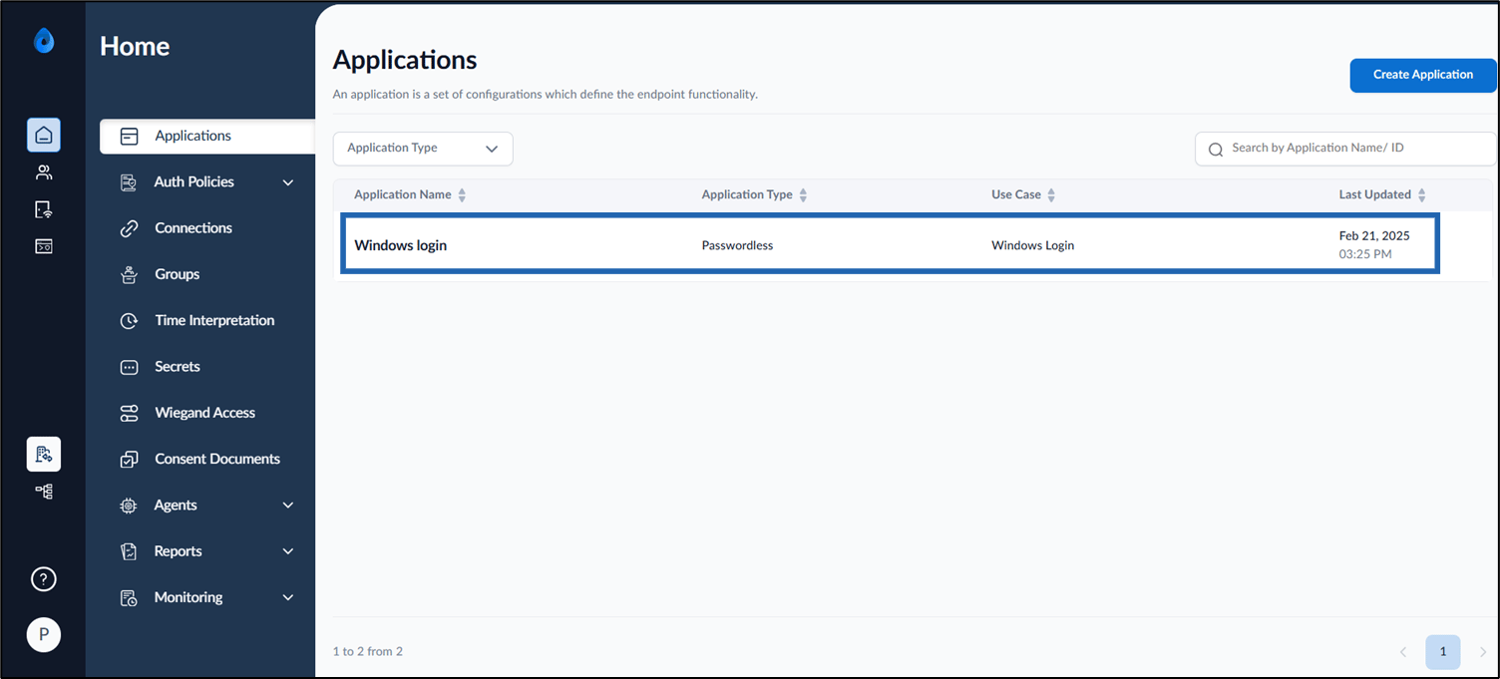
Task: Open Consent Documents in the sidebar
Action: [x=217, y=459]
